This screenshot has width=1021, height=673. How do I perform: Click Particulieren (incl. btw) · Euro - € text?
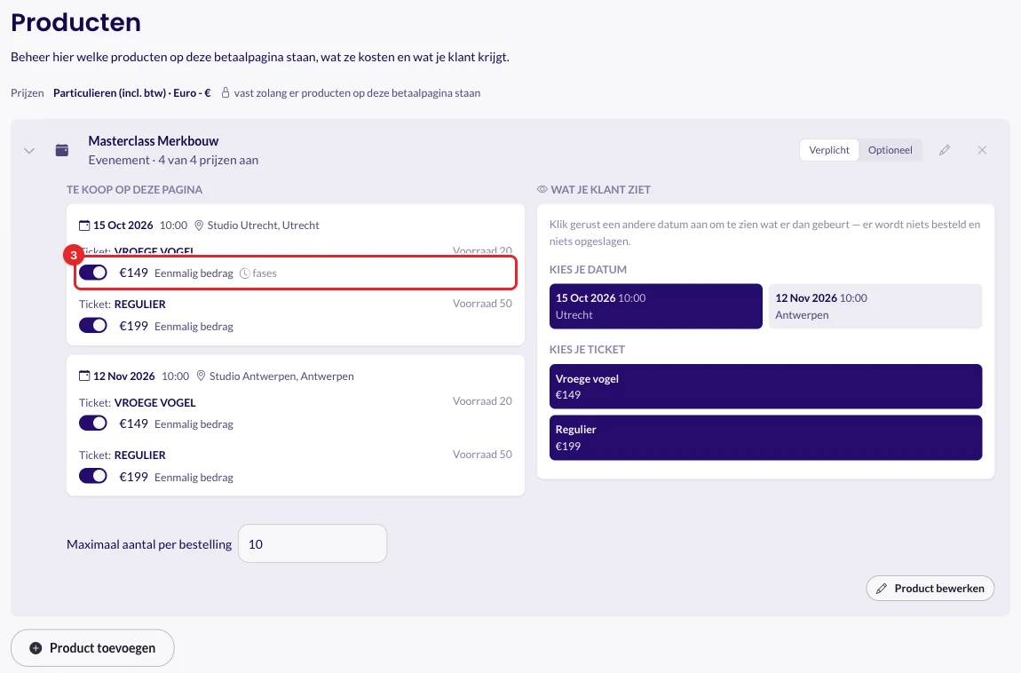pos(132,92)
